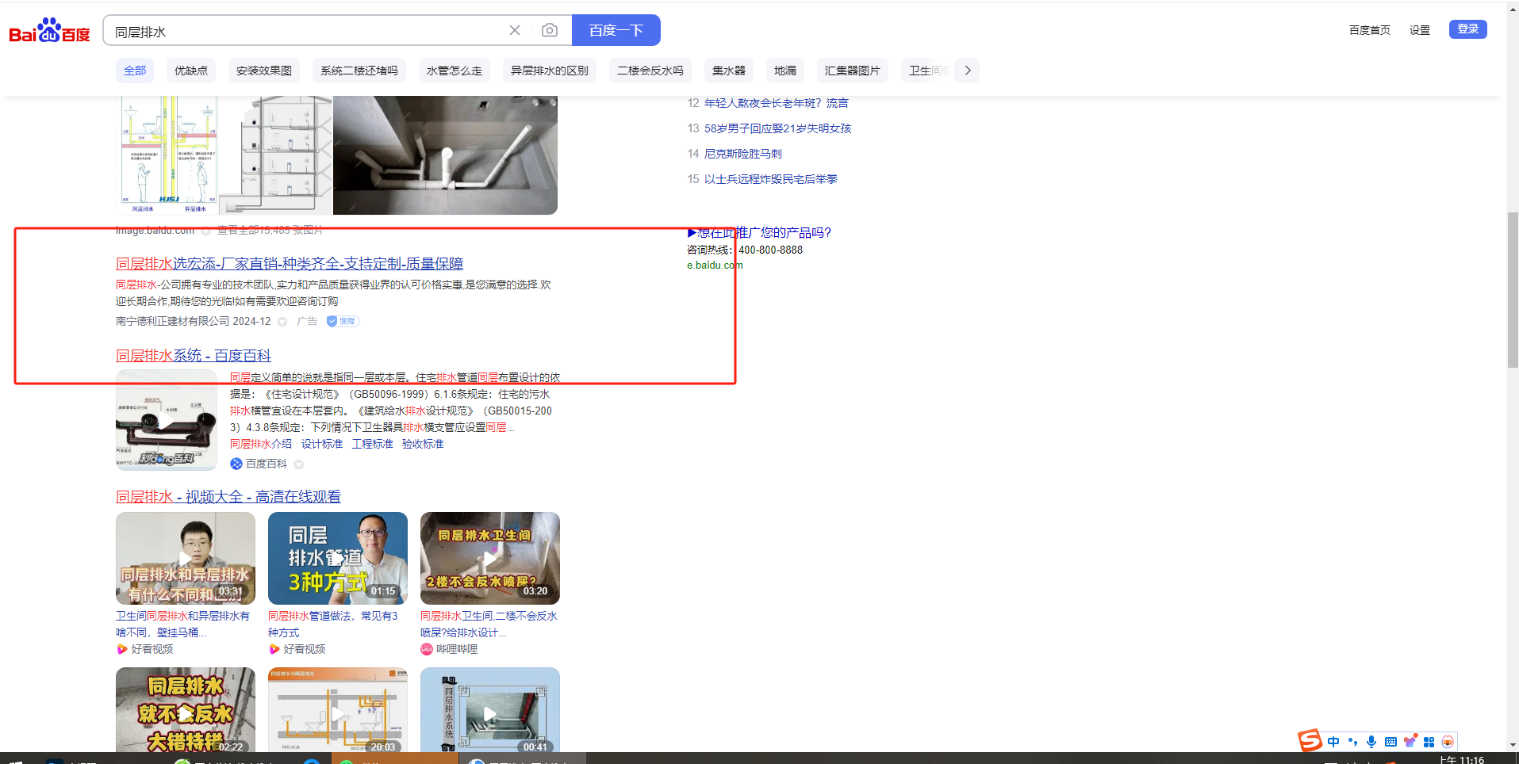Image resolution: width=1519 pixels, height=764 pixels.
Task: Click the blue 登录 login button
Action: (x=1467, y=29)
